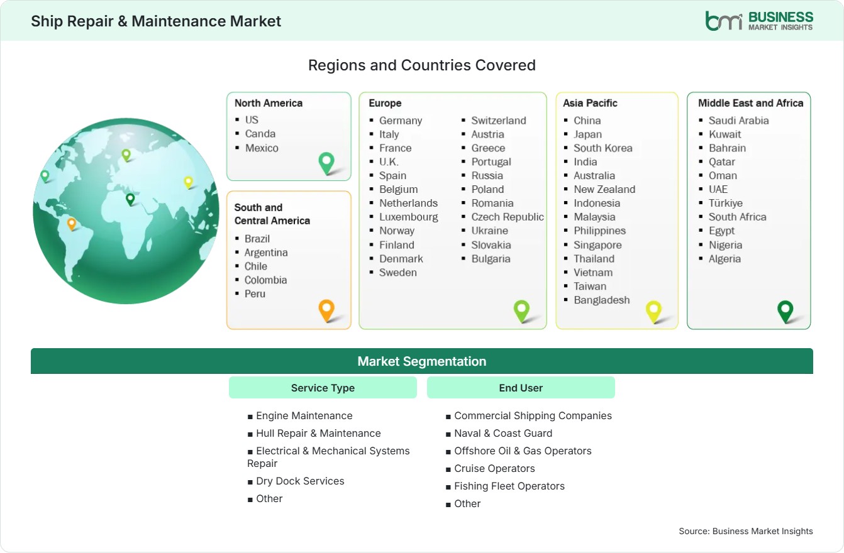
Task: Click 'U.K.' in Europe list
Action: pos(389,162)
